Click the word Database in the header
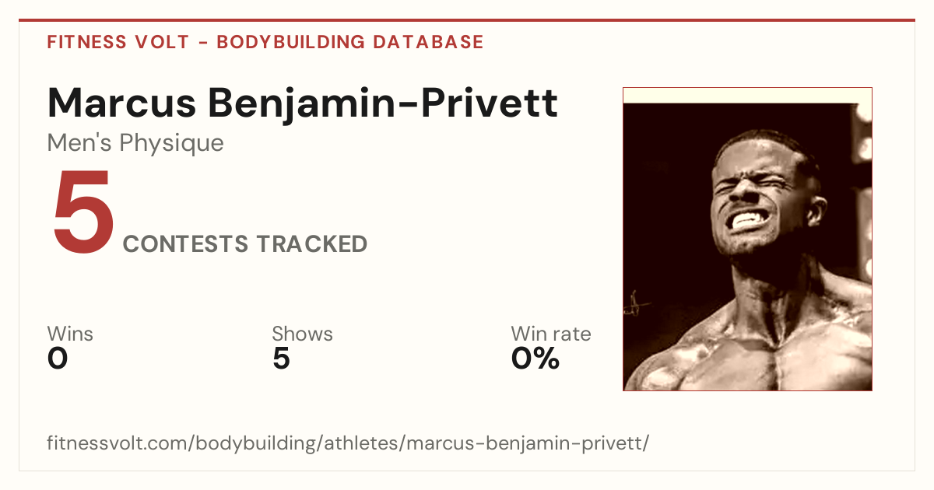The width and height of the screenshot is (934, 490). coord(428,42)
